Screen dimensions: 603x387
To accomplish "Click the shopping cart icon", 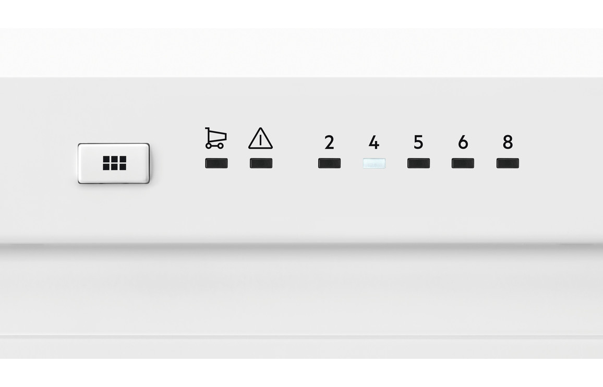I will [x=216, y=138].
